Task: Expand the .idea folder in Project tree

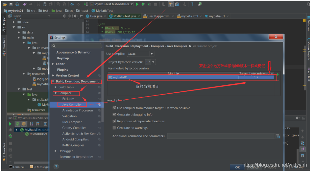Action: tap(14, 22)
